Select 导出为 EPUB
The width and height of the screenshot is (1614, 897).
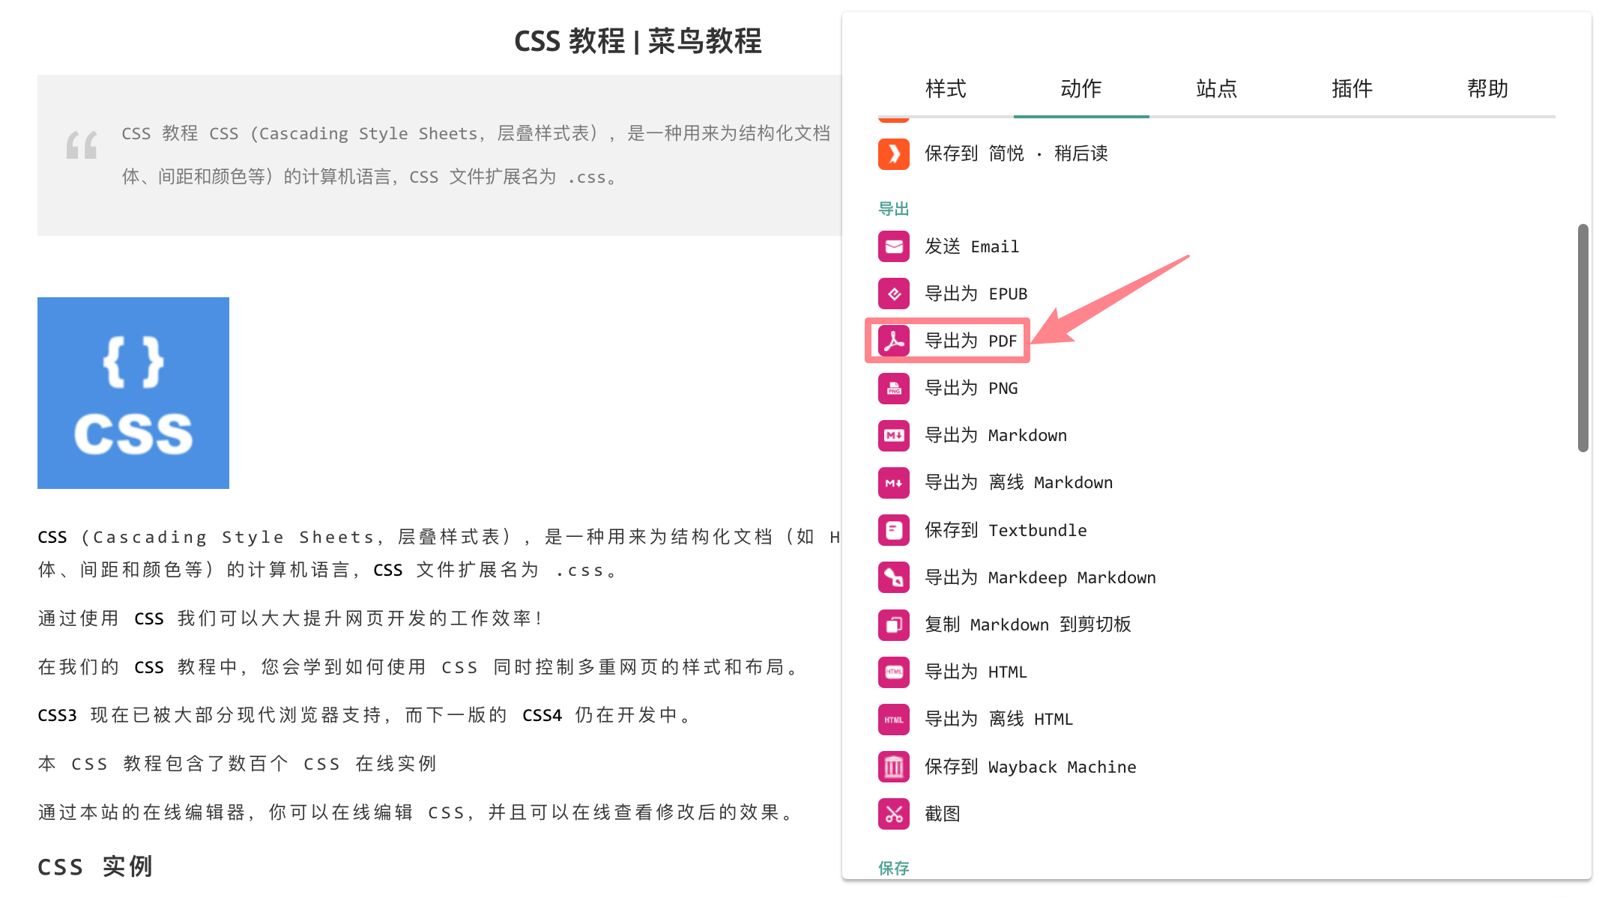(976, 294)
